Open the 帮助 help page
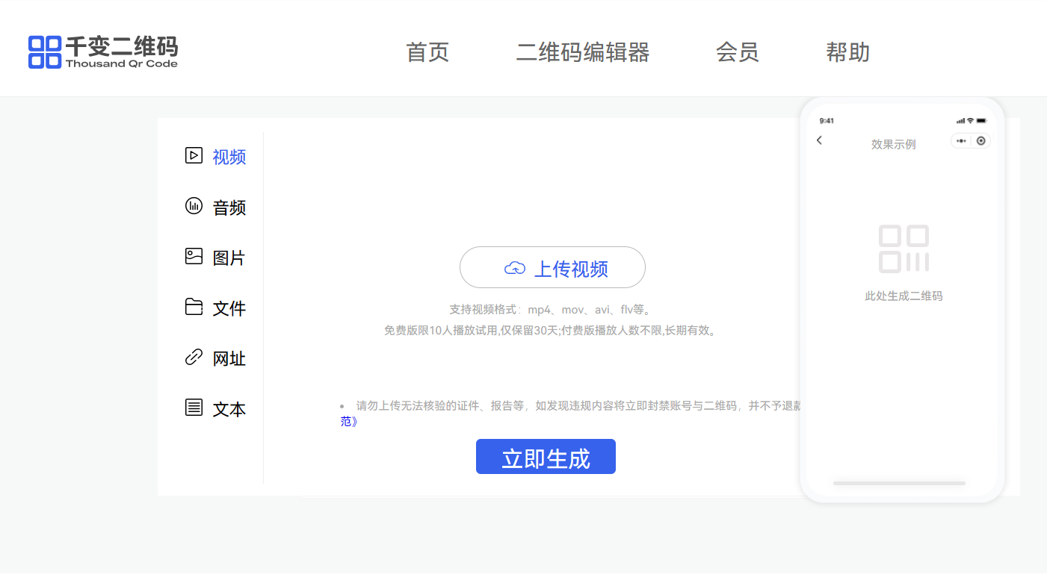The height and width of the screenshot is (580, 1047). (847, 52)
